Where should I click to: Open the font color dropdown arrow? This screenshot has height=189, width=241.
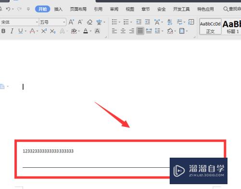coord(91,31)
